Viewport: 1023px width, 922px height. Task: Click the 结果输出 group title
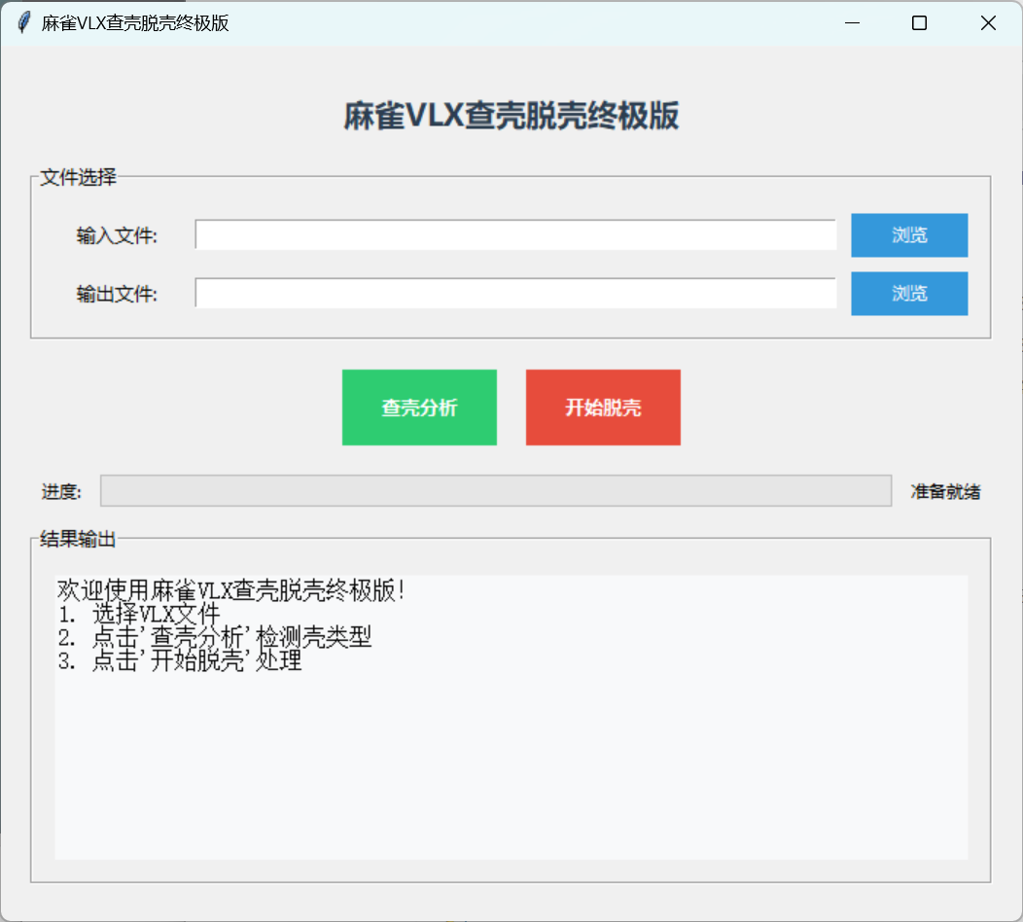click(x=78, y=540)
